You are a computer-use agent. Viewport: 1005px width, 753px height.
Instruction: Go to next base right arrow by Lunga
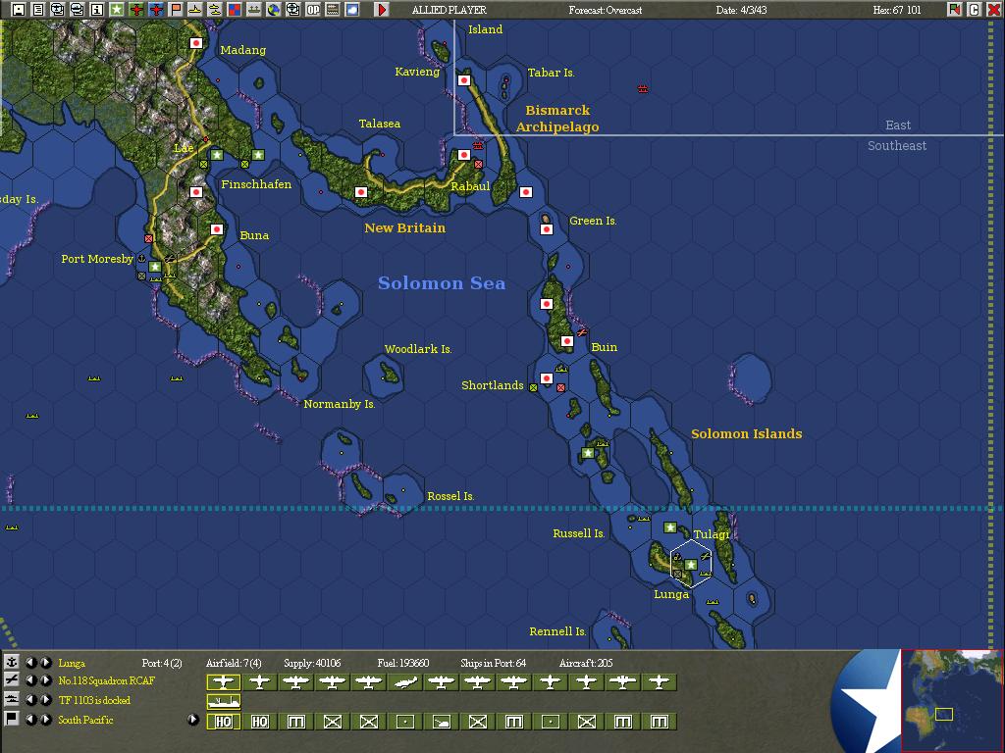click(45, 662)
